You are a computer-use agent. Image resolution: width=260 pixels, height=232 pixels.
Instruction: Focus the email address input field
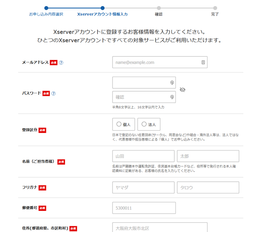tap(160, 62)
